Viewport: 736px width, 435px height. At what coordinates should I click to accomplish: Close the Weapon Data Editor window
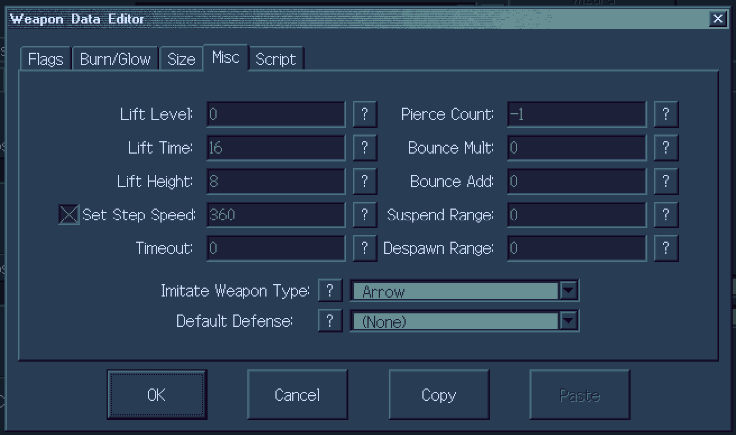coord(717,18)
